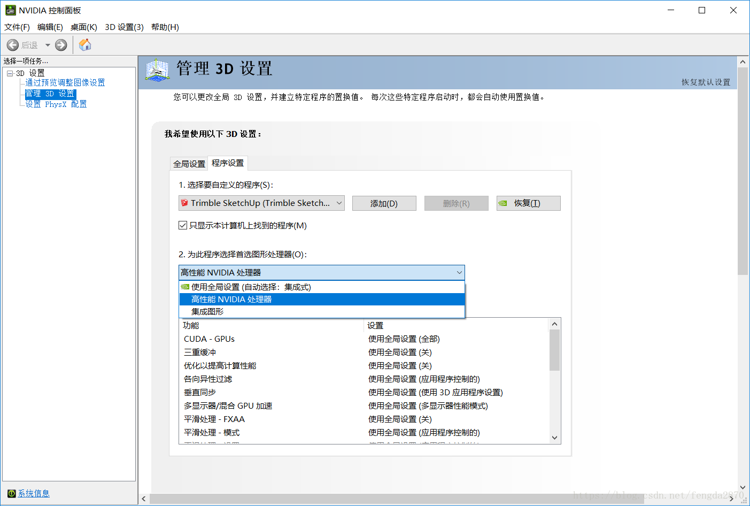The height and width of the screenshot is (506, 750).
Task: Open 3D 设置(3) menu
Action: tap(124, 27)
